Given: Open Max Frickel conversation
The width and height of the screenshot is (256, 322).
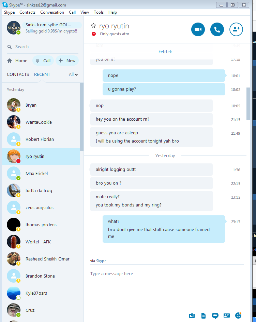Looking at the screenshot, I should pyautogui.click(x=41, y=173).
